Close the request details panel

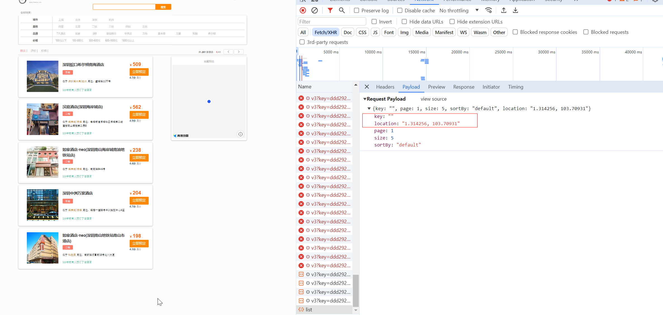[x=367, y=87]
